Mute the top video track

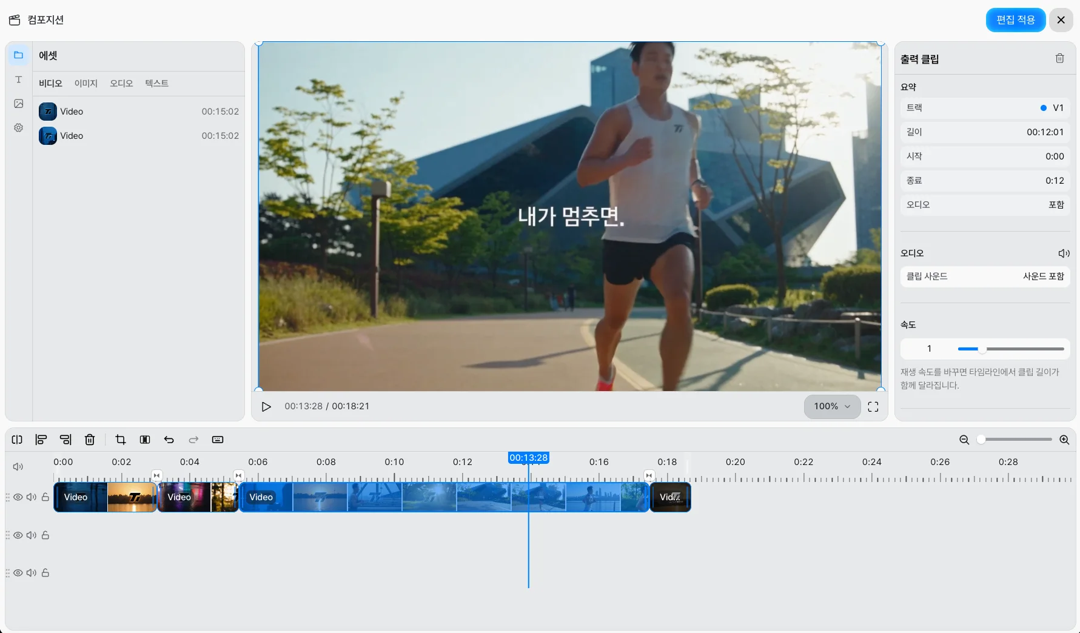point(32,497)
